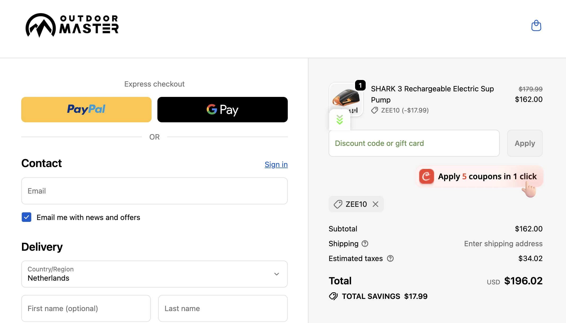Click the Estimated taxes help icon
The height and width of the screenshot is (323, 566).
[x=390, y=258]
